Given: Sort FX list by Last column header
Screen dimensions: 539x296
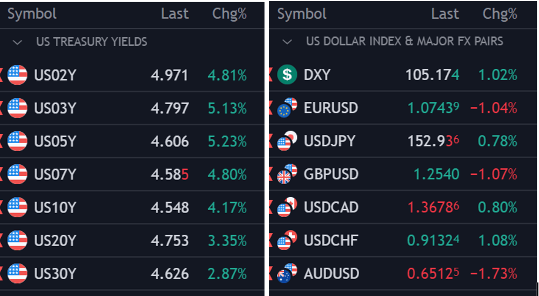Looking at the screenshot, I should (x=445, y=14).
